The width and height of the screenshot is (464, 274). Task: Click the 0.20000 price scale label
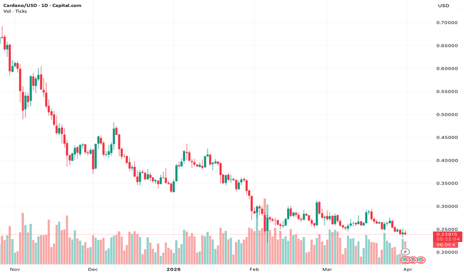click(x=446, y=253)
